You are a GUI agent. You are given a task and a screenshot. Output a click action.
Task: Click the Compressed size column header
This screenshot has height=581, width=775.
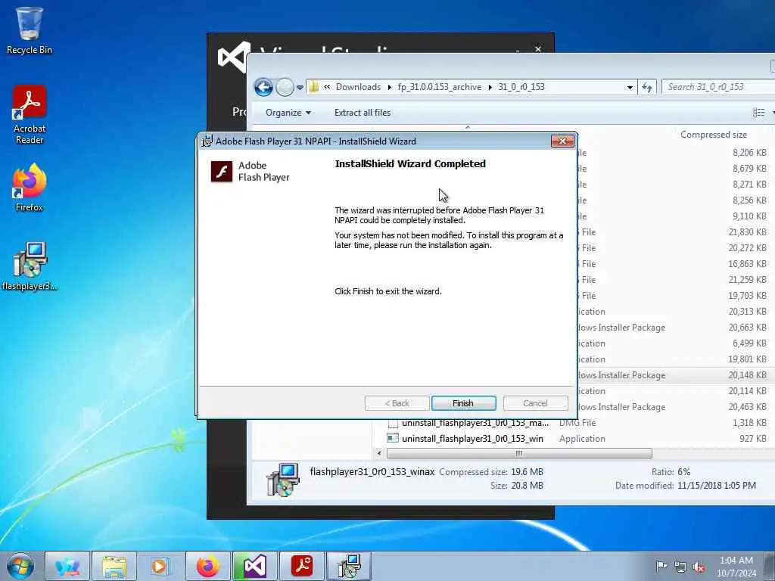713,135
